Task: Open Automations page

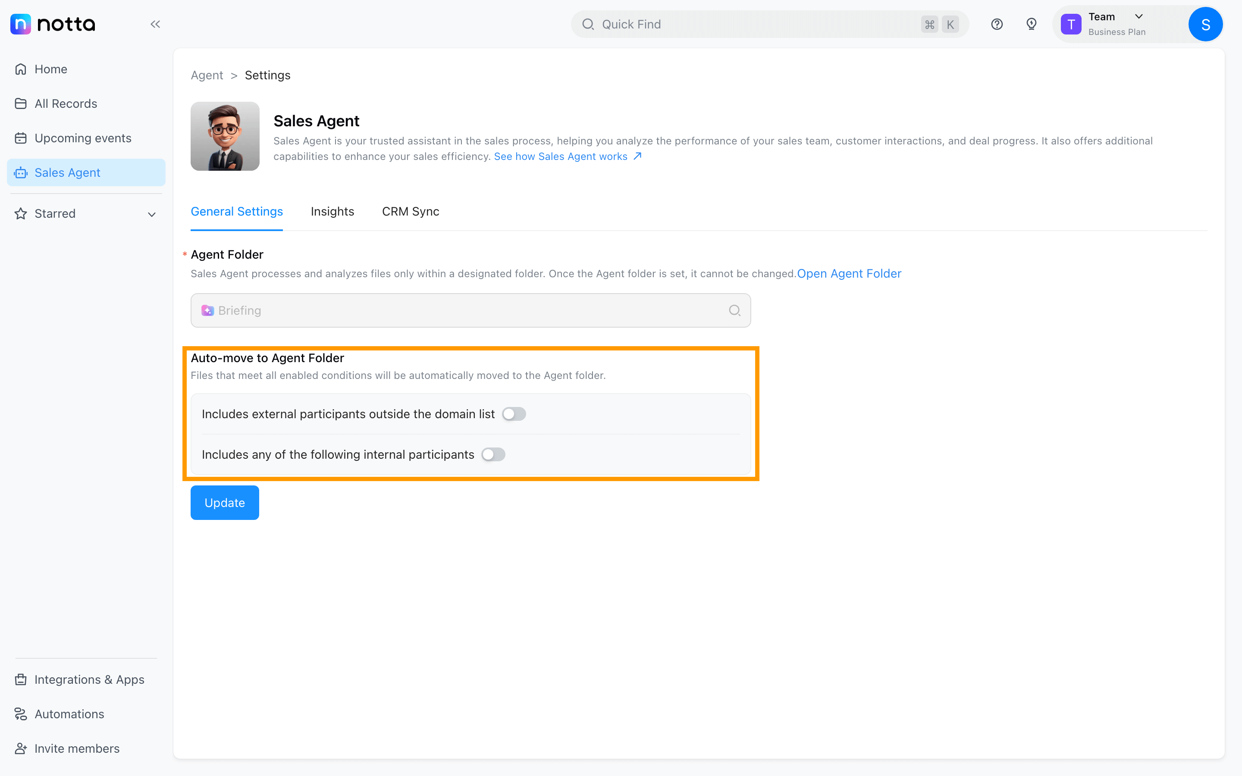Action: click(86, 714)
